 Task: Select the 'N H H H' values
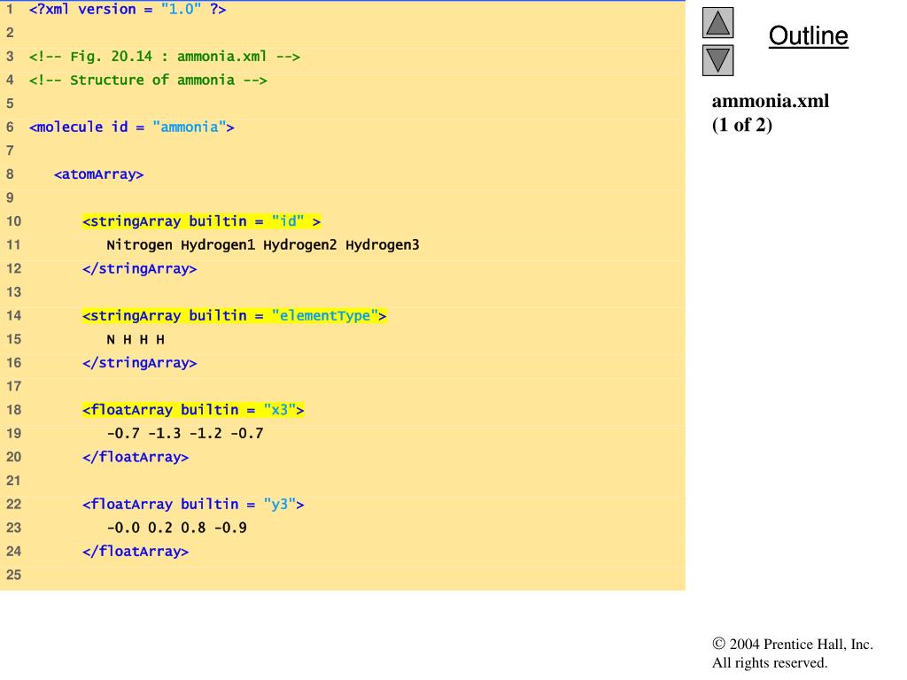136,339
